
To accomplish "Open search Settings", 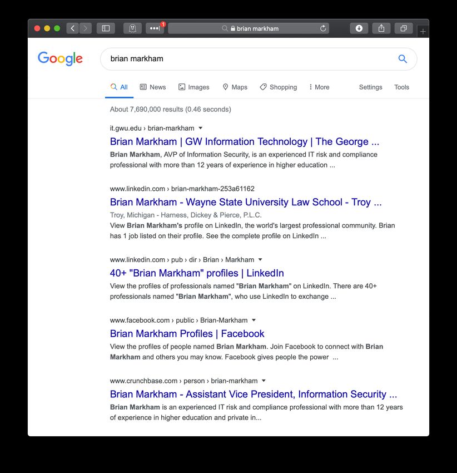I will coord(370,87).
